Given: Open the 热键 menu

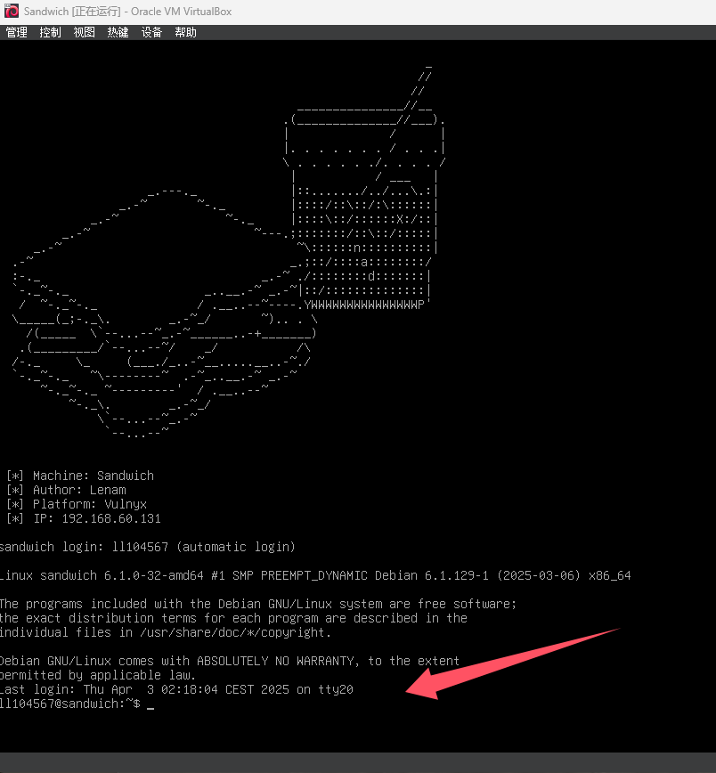Looking at the screenshot, I should (x=118, y=32).
